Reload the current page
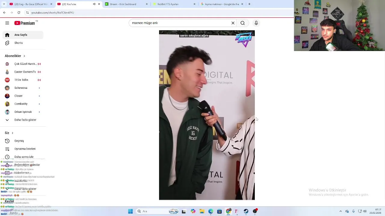This screenshot has height=216, width=385. tap(19, 13)
